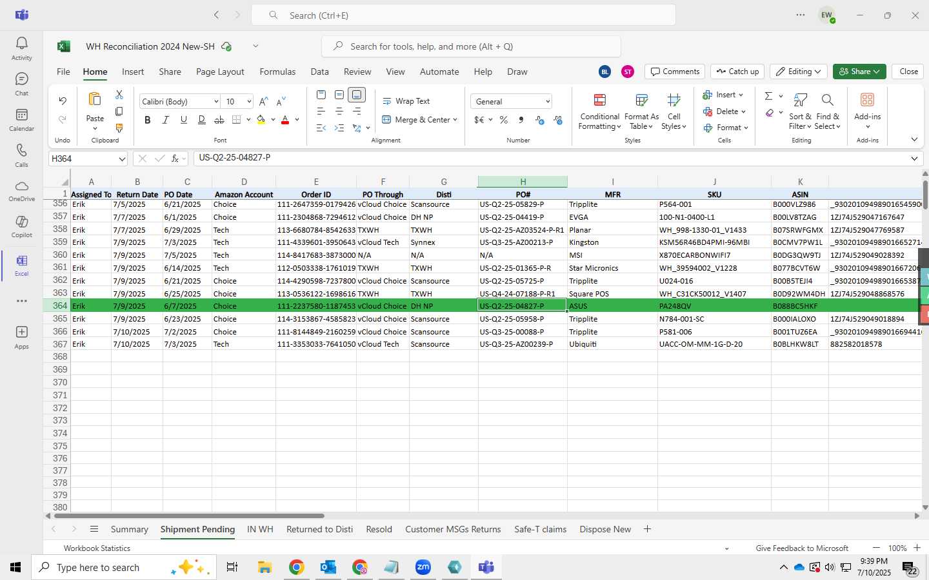Toggle Bottom Align
Viewport: 929px width, 580px height.
(x=357, y=95)
